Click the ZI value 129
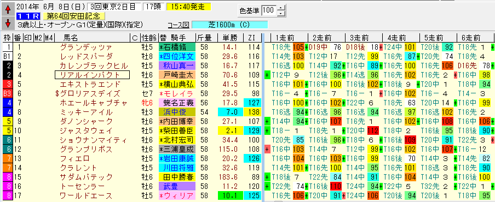Screen dimensions: 495x202 coord(252,130)
